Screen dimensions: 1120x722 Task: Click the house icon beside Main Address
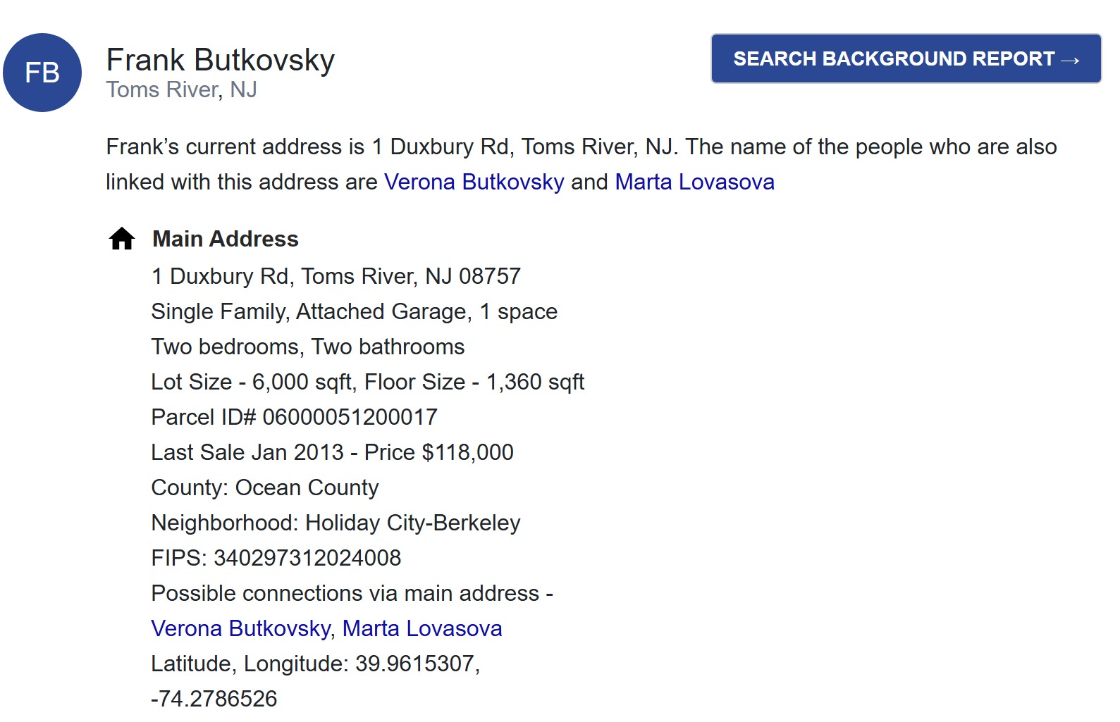click(122, 239)
